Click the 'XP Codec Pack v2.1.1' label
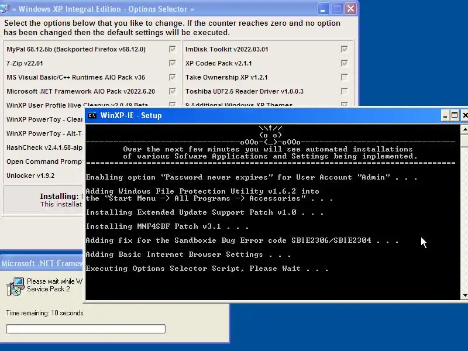 pos(218,63)
